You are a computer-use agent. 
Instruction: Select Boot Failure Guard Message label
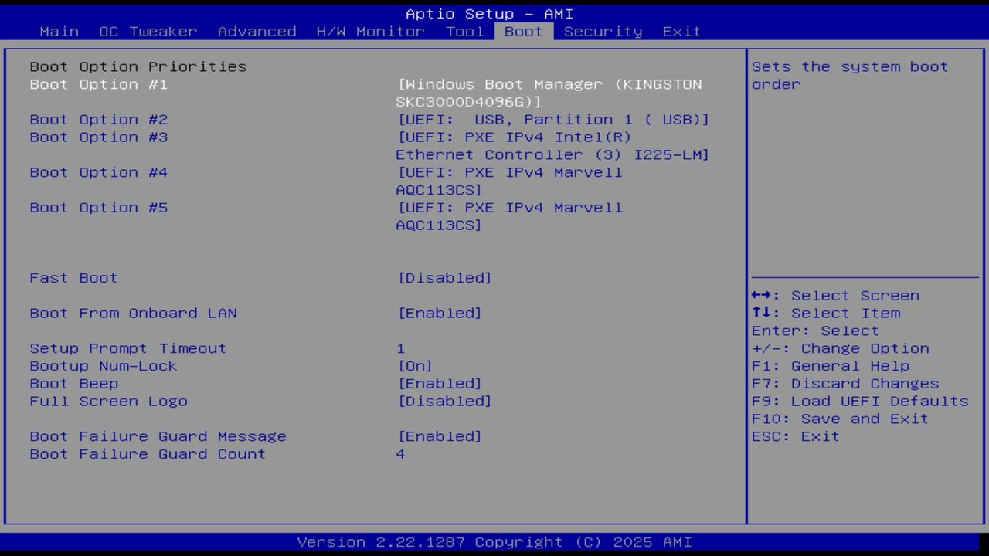click(158, 437)
